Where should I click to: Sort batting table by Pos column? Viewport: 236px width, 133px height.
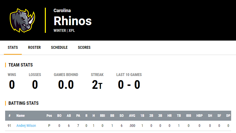49,116
